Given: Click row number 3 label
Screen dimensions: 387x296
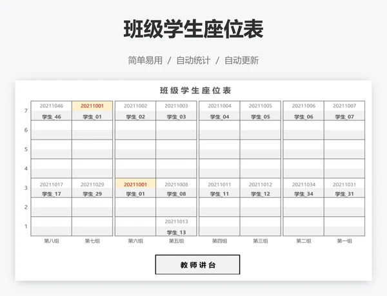Looking at the screenshot, I should (26, 188).
